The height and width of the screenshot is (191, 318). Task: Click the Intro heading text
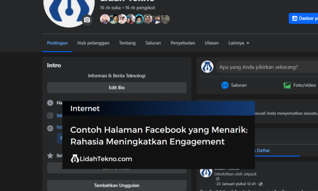54,65
